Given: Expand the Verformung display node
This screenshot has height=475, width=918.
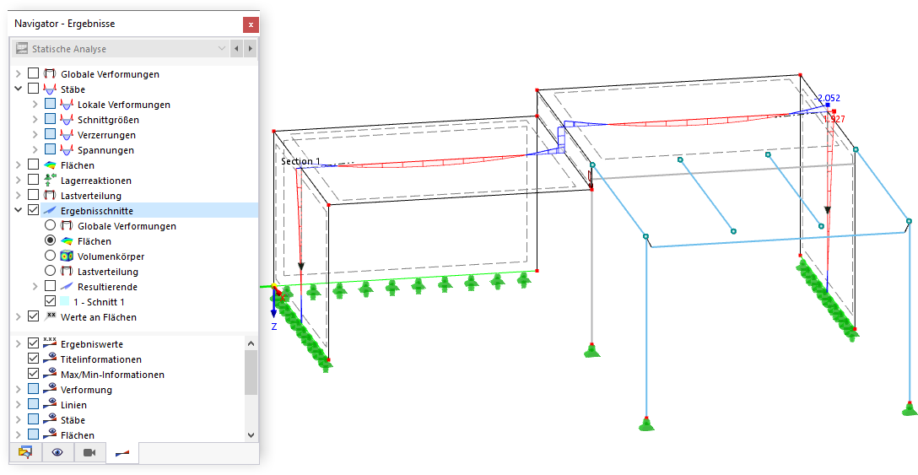Looking at the screenshot, I should click(19, 390).
